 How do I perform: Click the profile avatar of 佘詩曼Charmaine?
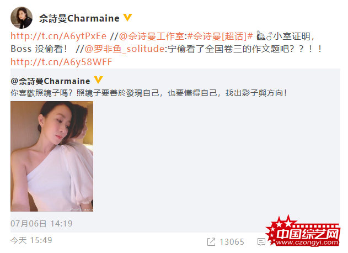(x=22, y=18)
